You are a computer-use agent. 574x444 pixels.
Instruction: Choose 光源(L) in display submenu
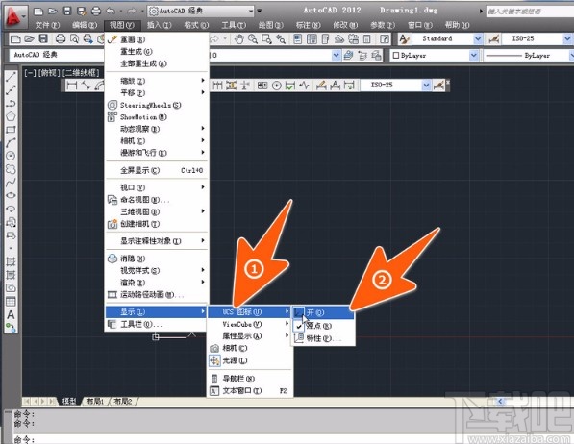250,360
